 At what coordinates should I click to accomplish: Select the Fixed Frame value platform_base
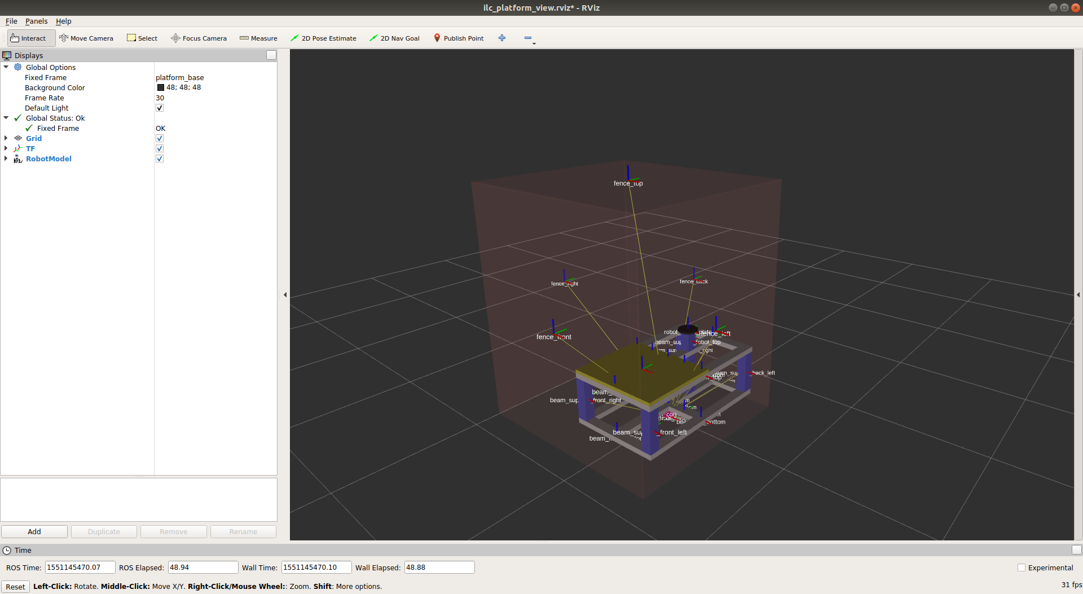pyautogui.click(x=180, y=77)
